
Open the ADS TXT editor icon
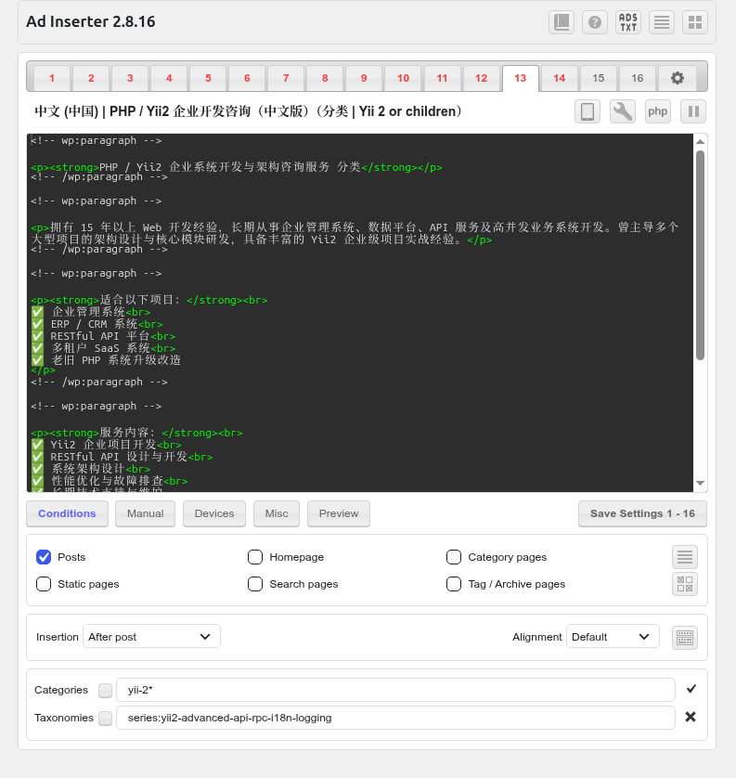click(628, 22)
